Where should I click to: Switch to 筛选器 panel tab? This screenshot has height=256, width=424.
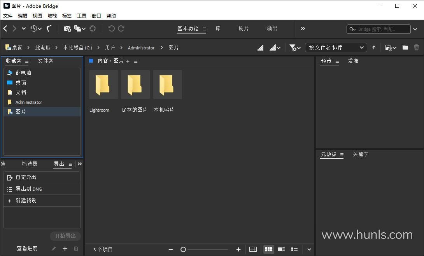[x=30, y=164]
